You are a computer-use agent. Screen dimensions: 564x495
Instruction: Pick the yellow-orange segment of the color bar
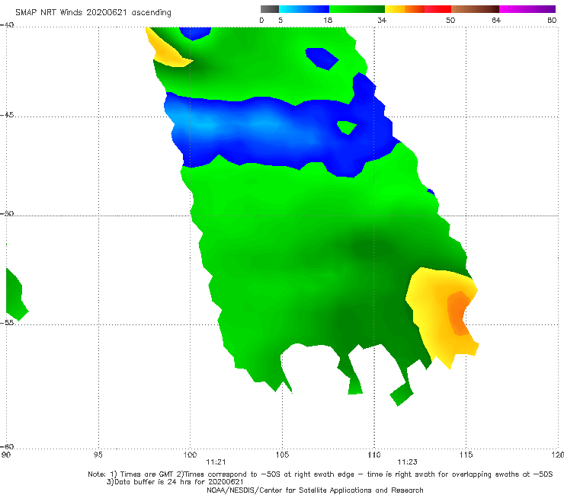405,9
